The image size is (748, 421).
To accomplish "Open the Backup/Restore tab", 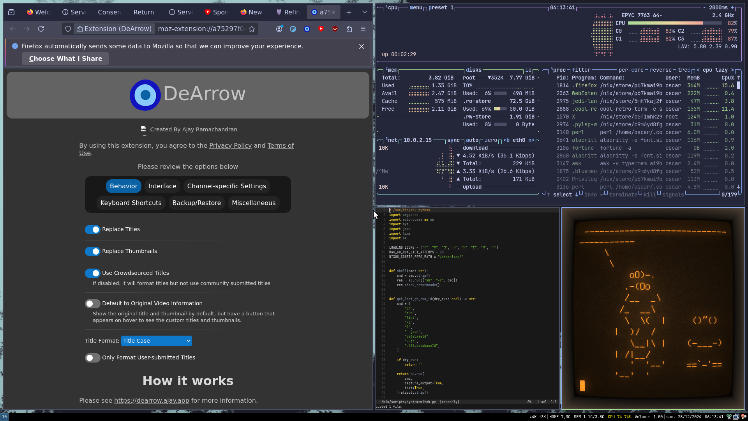I will point(197,203).
